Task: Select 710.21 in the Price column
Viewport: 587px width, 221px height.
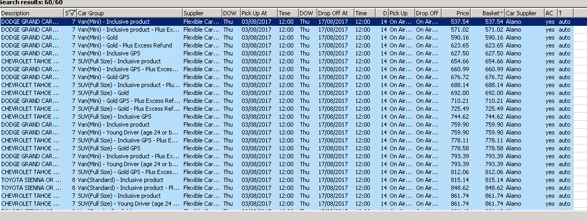Action: pos(456,101)
